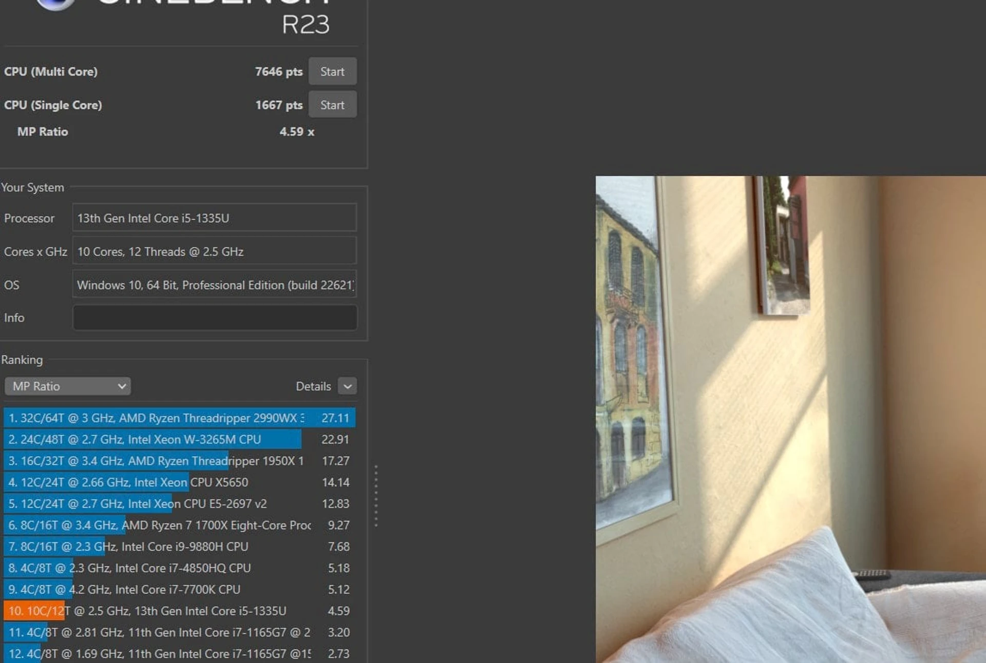Click the 4.59 x MP Ratio value

[x=297, y=132]
